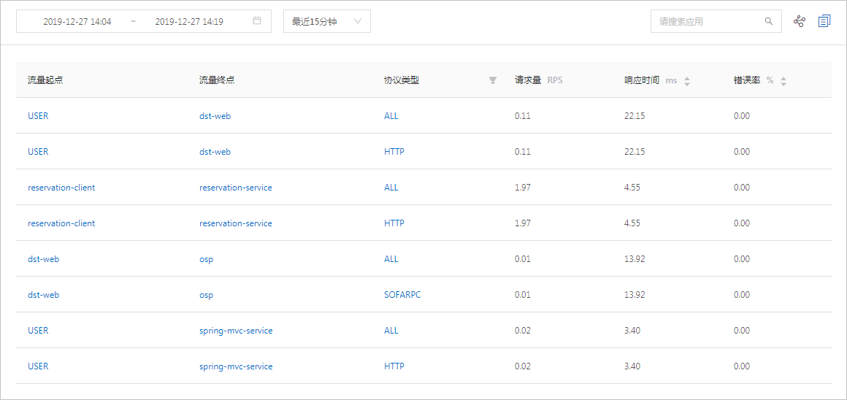Open osp destination in the SOFARPC row
This screenshot has height=400, width=847.
pos(207,296)
